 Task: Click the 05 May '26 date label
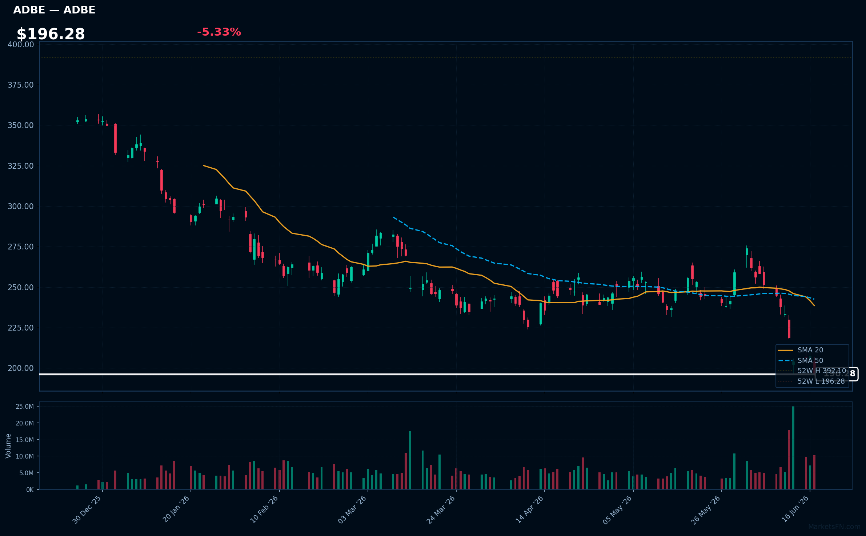pos(617,510)
